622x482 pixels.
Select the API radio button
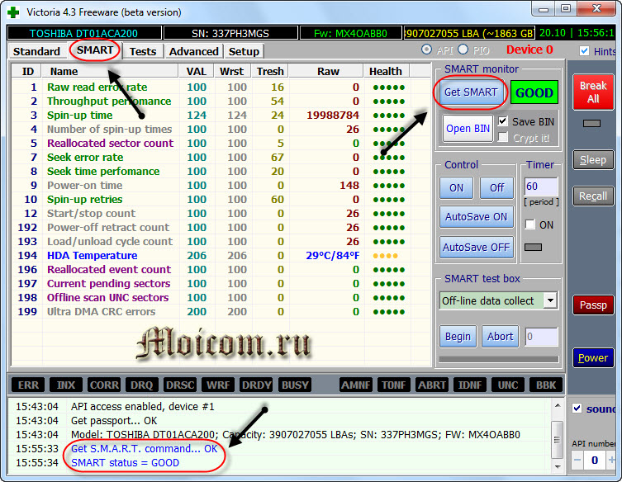click(x=427, y=50)
